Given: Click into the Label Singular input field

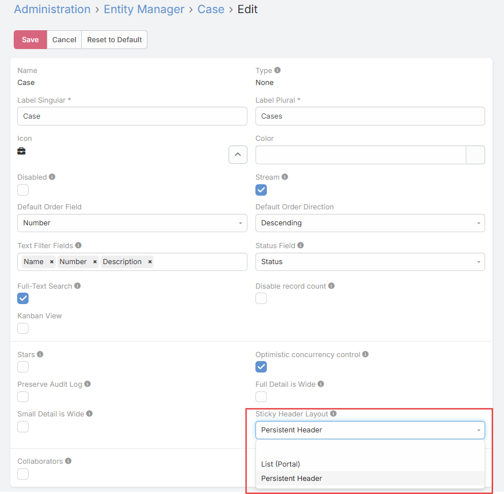Looking at the screenshot, I should [132, 116].
